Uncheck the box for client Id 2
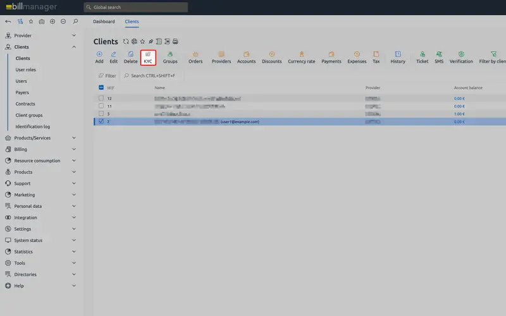 pyautogui.click(x=101, y=121)
